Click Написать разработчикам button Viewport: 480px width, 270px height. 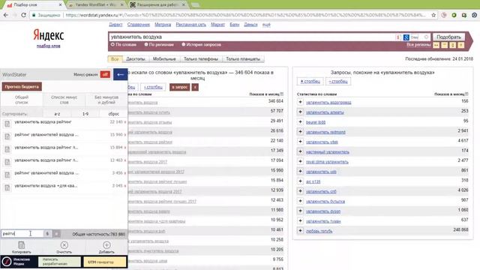point(59,262)
